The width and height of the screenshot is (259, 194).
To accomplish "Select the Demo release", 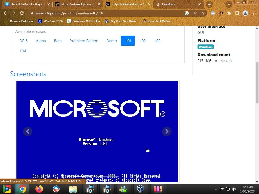I will point(112,41).
